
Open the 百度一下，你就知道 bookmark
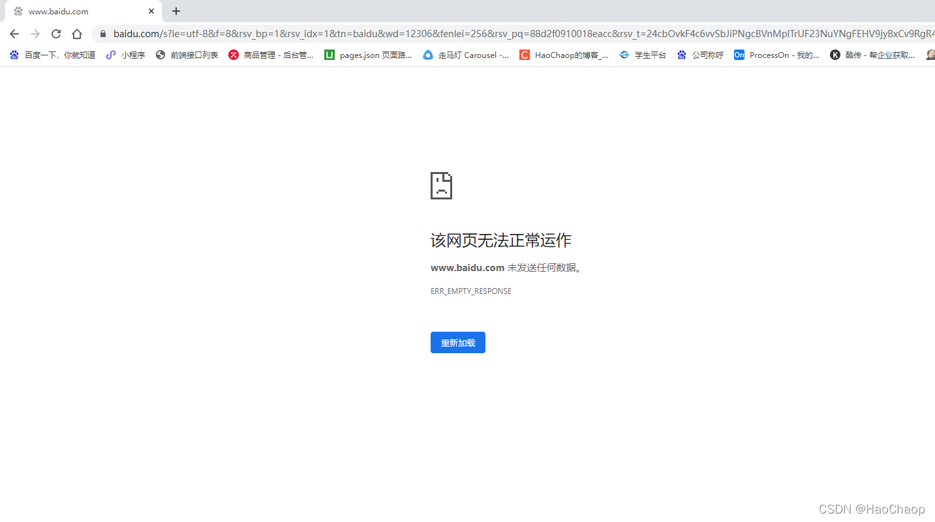52,55
